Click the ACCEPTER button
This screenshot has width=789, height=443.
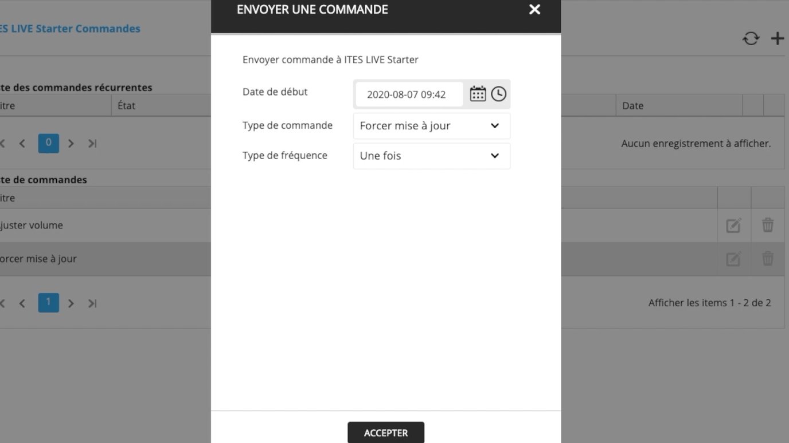(385, 433)
